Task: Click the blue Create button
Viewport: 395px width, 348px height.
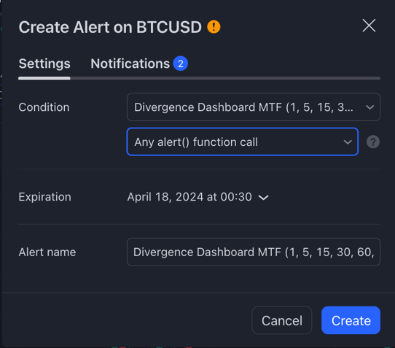Action: pyautogui.click(x=351, y=320)
